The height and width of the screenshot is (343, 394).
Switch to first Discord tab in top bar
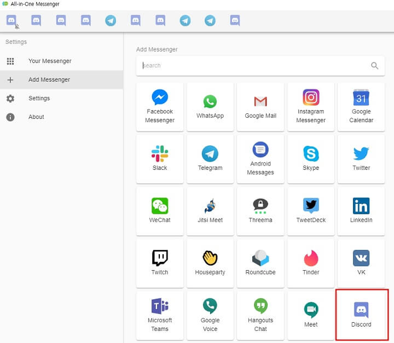(x=11, y=20)
